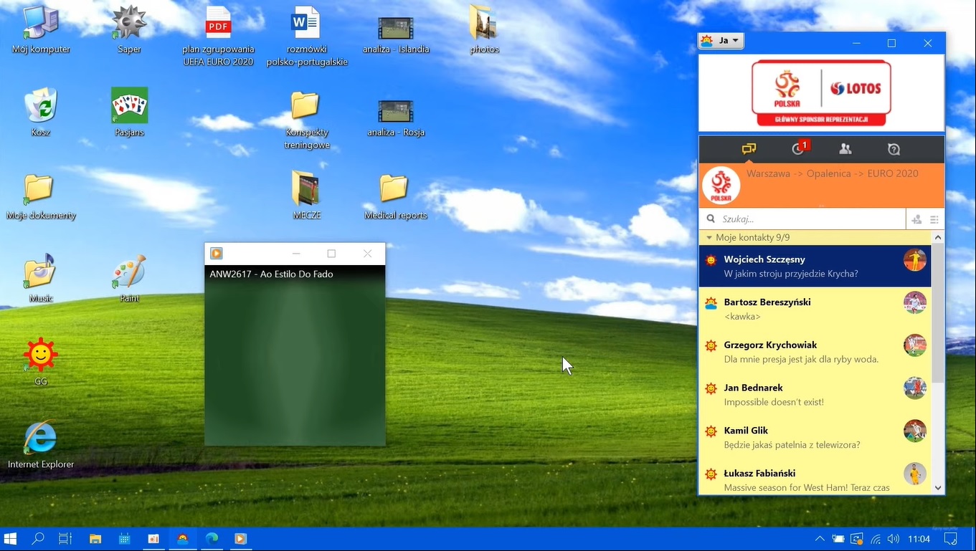The image size is (976, 551).
Task: Select the Pasjans solitaire icon
Action: coord(129,112)
